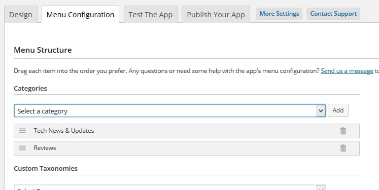Select the Reviews menu row

tap(187, 148)
